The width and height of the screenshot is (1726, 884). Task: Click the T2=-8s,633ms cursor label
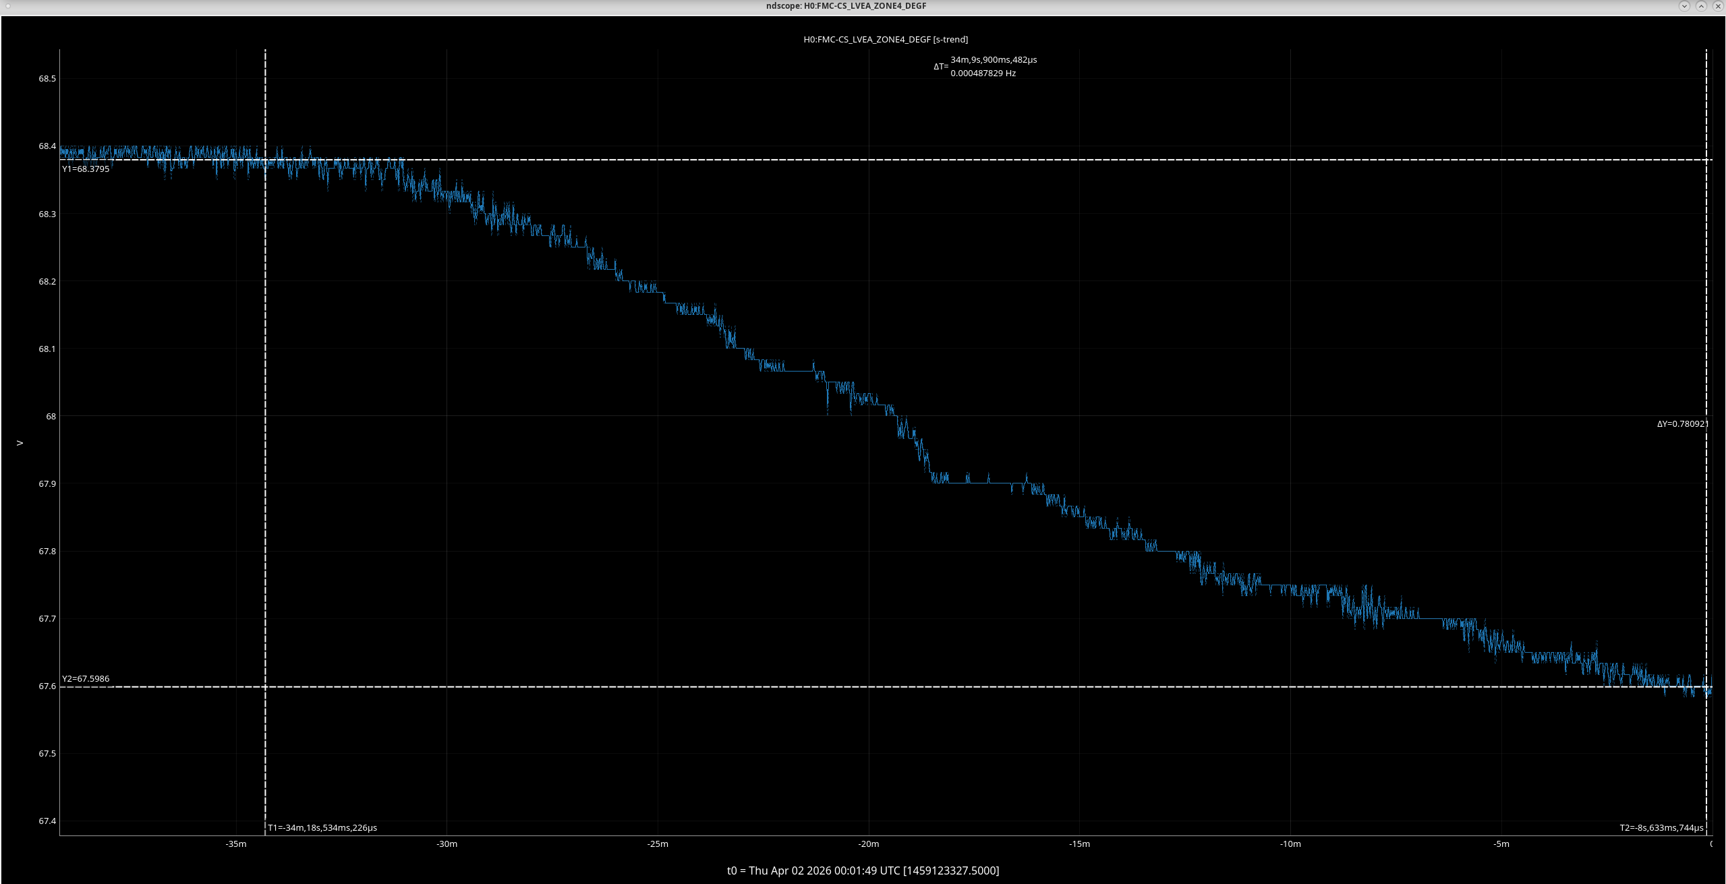pos(1661,827)
